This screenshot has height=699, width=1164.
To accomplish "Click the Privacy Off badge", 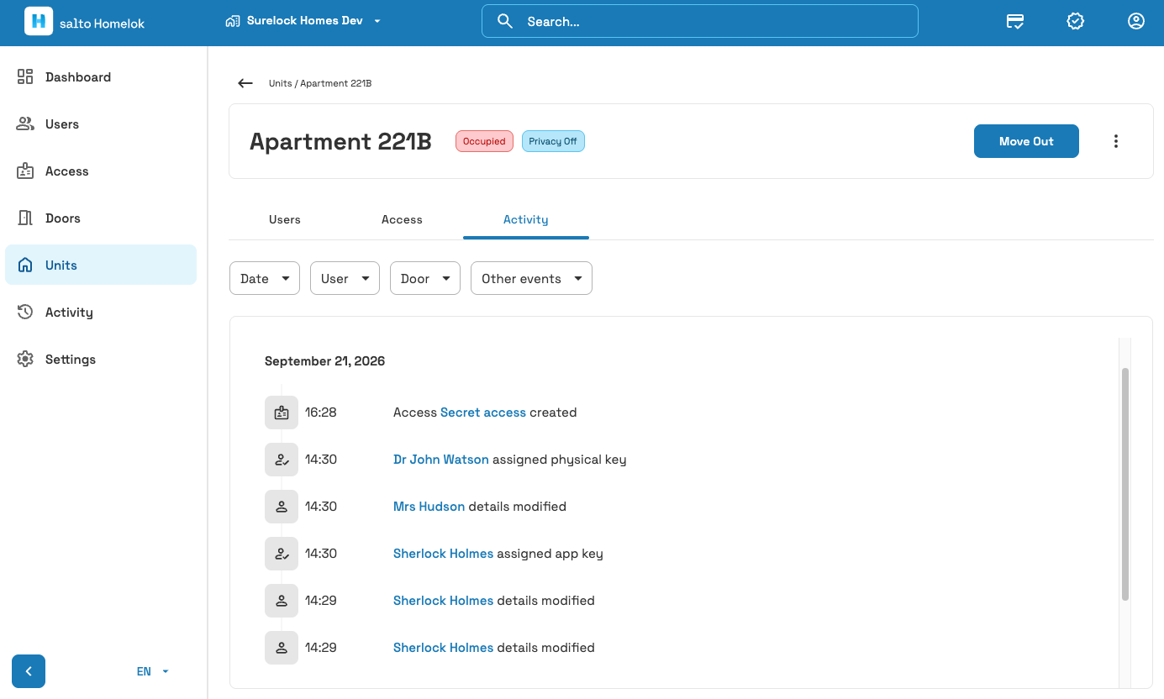I will point(553,141).
